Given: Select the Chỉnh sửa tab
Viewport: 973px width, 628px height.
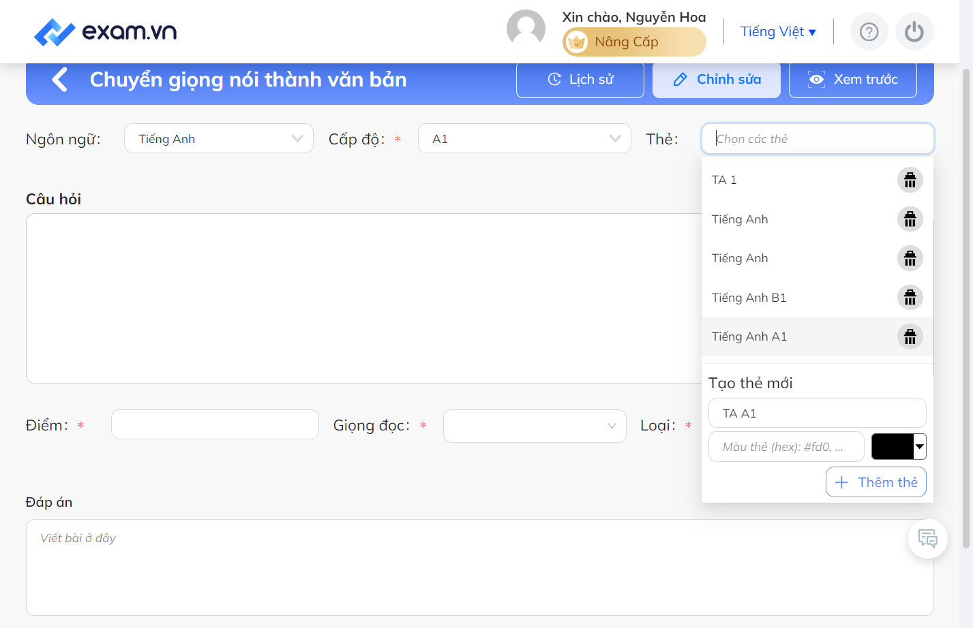Looking at the screenshot, I should click(x=717, y=80).
